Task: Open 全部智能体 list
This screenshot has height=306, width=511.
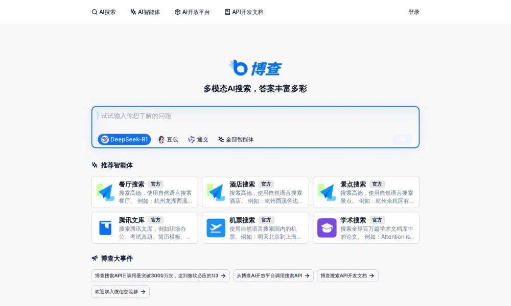Action: point(236,140)
